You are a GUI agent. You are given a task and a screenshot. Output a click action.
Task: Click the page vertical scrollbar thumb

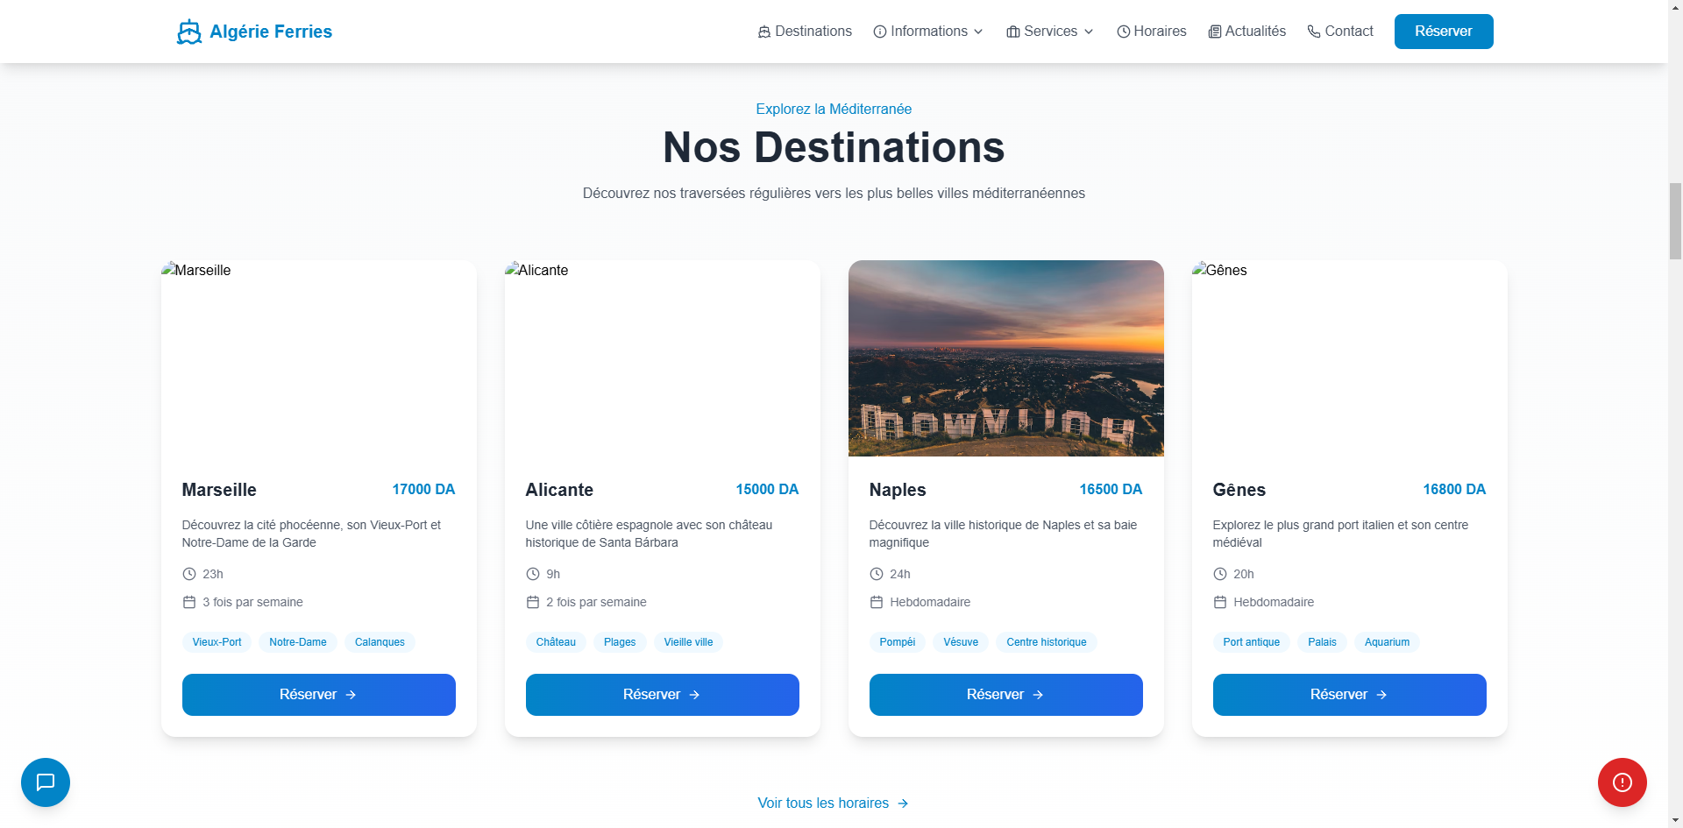point(1675,221)
